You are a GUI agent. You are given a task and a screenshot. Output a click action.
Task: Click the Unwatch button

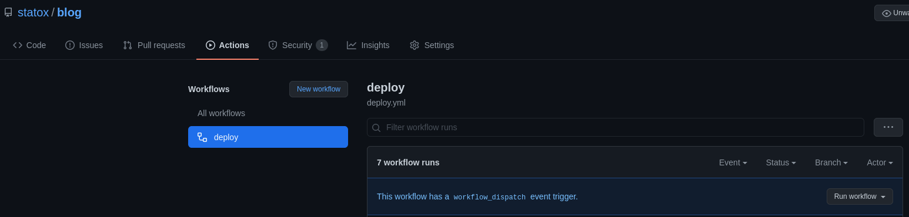pyautogui.click(x=892, y=13)
